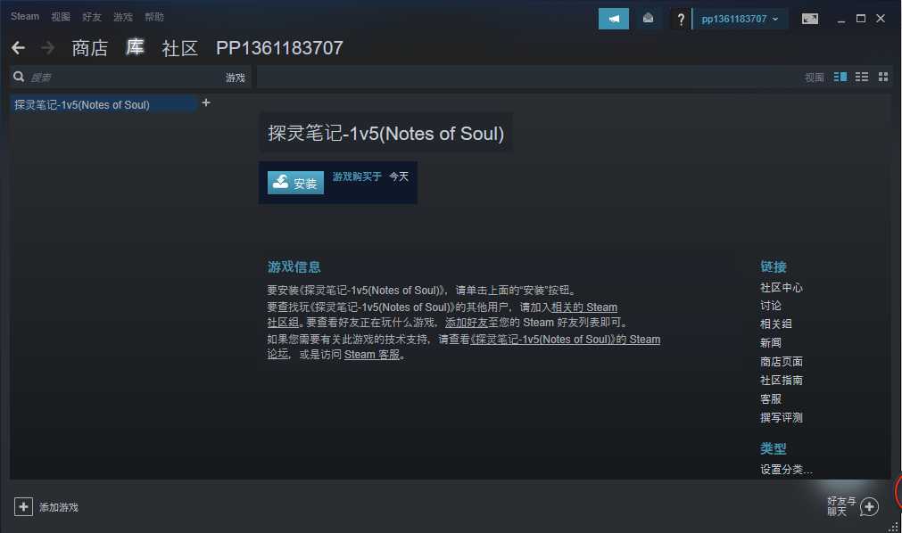Click the 好友与聊天 label
This screenshot has width=902, height=533.
[841, 506]
